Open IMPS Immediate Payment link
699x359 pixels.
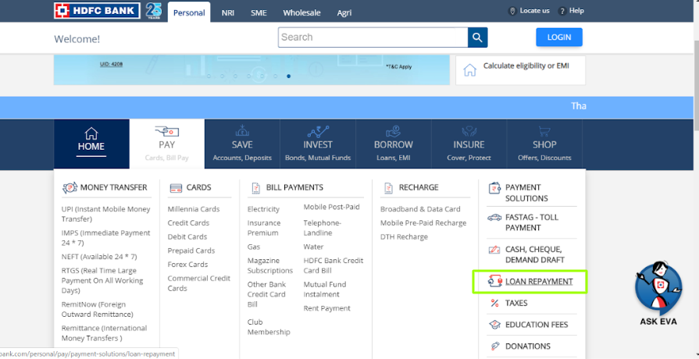pyautogui.click(x=105, y=238)
